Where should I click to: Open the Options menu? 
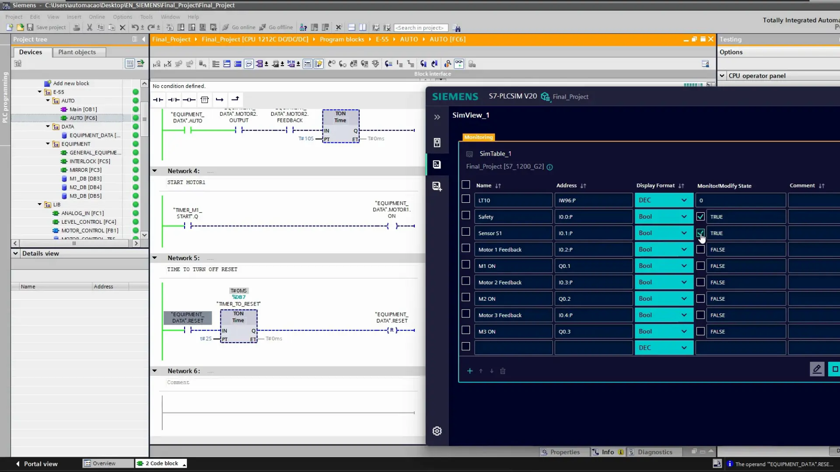(122, 17)
